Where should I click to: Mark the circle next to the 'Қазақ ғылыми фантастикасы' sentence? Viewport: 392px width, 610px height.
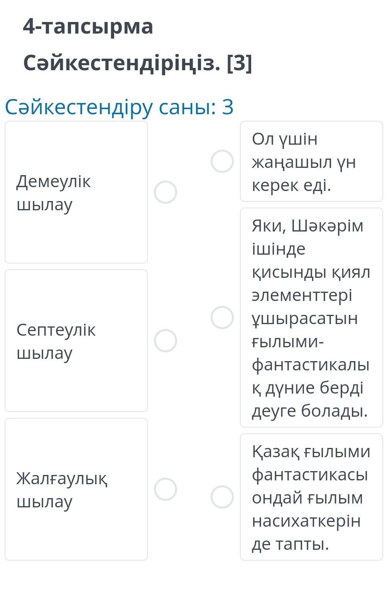pos(222,497)
